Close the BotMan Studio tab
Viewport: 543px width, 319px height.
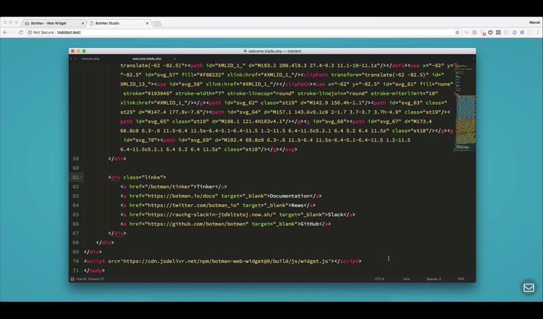point(147,24)
